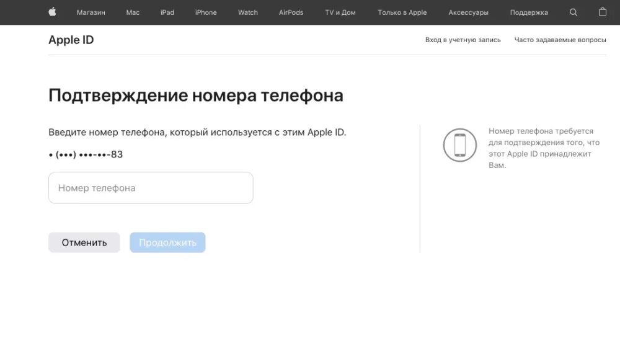Click the masked phone number ending in 83

[x=86, y=154]
